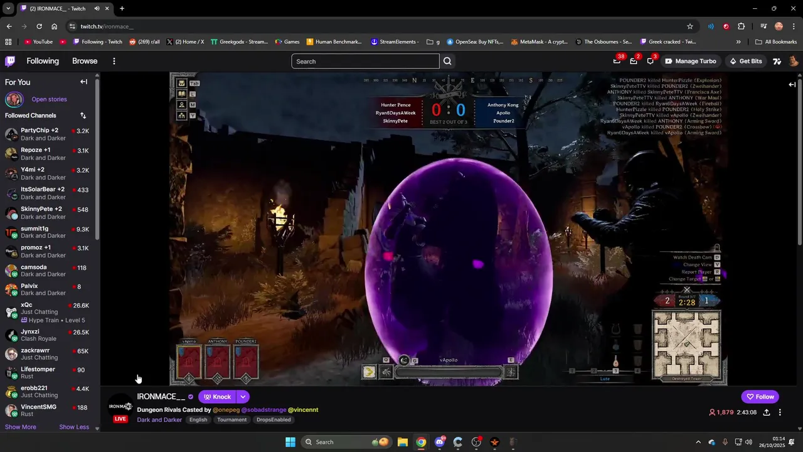
Task: Click the Get Bits button
Action: coord(745,61)
